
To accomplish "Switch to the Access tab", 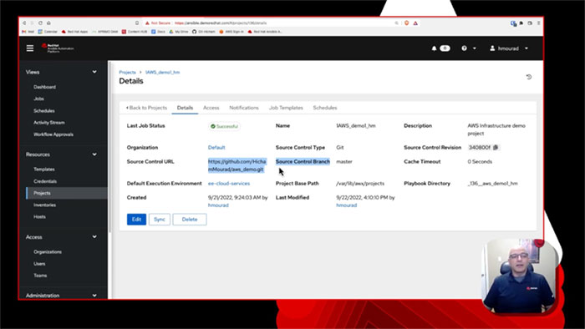I will pyautogui.click(x=211, y=108).
